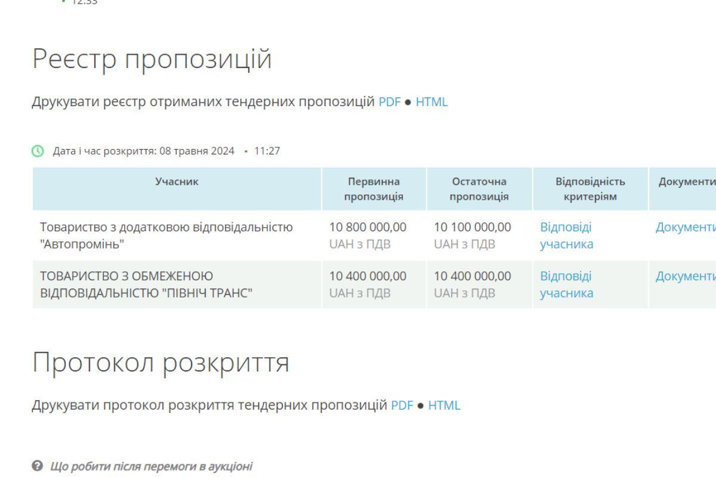Click the Відповідність критеріям column header

tap(590, 189)
